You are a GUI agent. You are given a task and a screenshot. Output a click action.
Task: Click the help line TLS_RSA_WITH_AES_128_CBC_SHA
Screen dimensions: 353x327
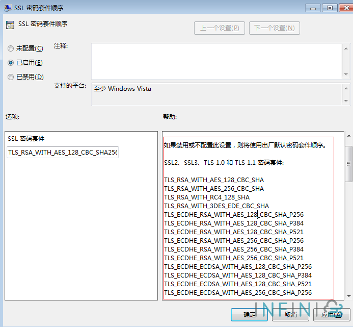(x=214, y=180)
